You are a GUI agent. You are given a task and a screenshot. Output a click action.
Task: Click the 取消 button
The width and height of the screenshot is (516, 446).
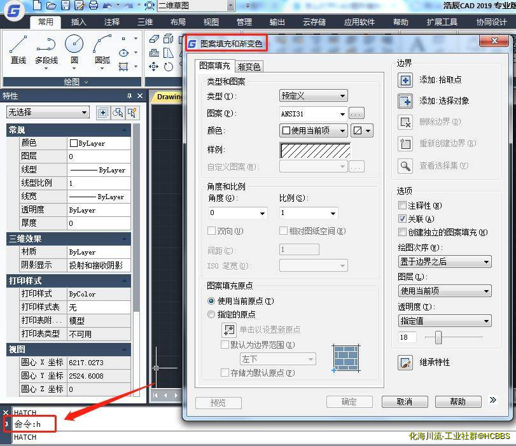coord(405,401)
